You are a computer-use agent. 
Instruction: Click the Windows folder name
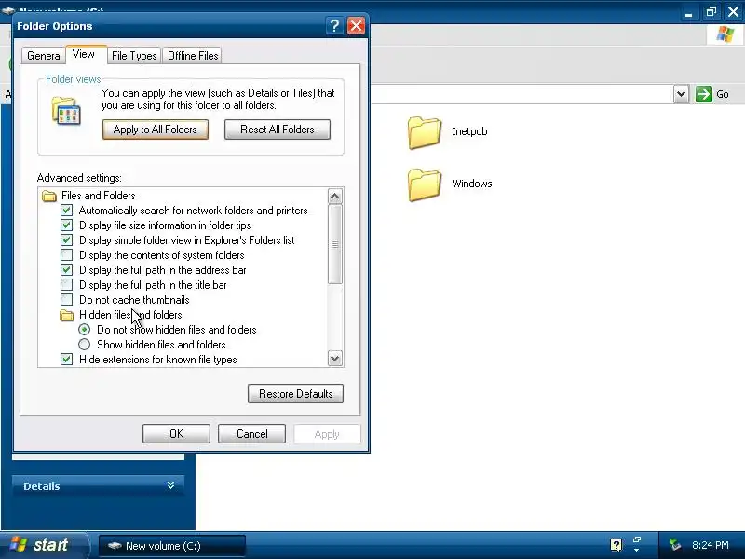coord(472,184)
